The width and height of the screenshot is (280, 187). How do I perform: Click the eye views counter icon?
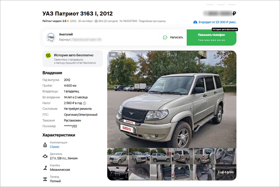click(96, 21)
